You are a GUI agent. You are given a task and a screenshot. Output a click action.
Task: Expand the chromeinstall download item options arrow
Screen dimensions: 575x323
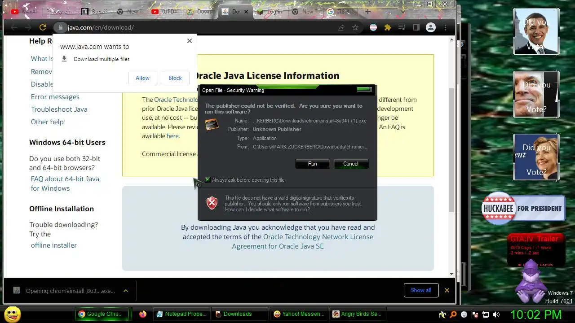click(126, 291)
